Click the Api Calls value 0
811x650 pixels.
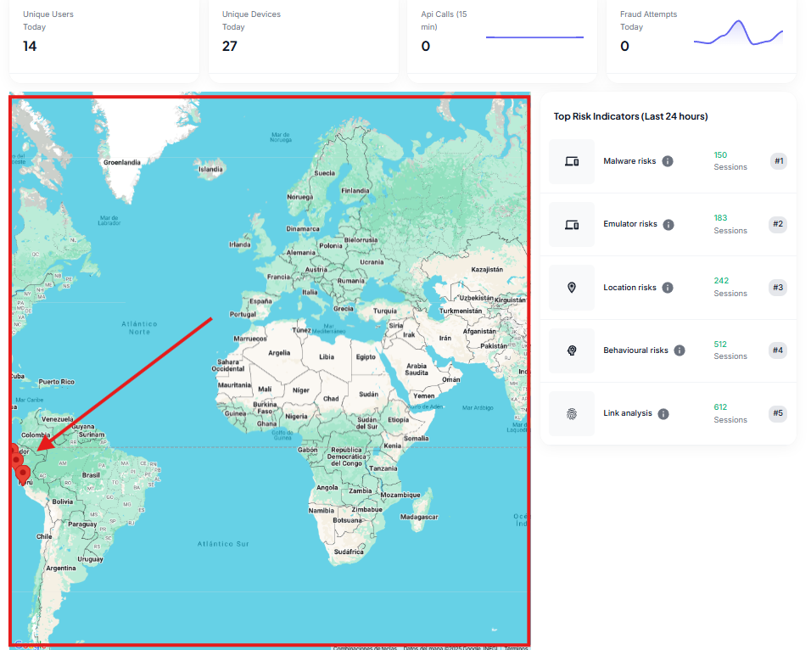426,46
